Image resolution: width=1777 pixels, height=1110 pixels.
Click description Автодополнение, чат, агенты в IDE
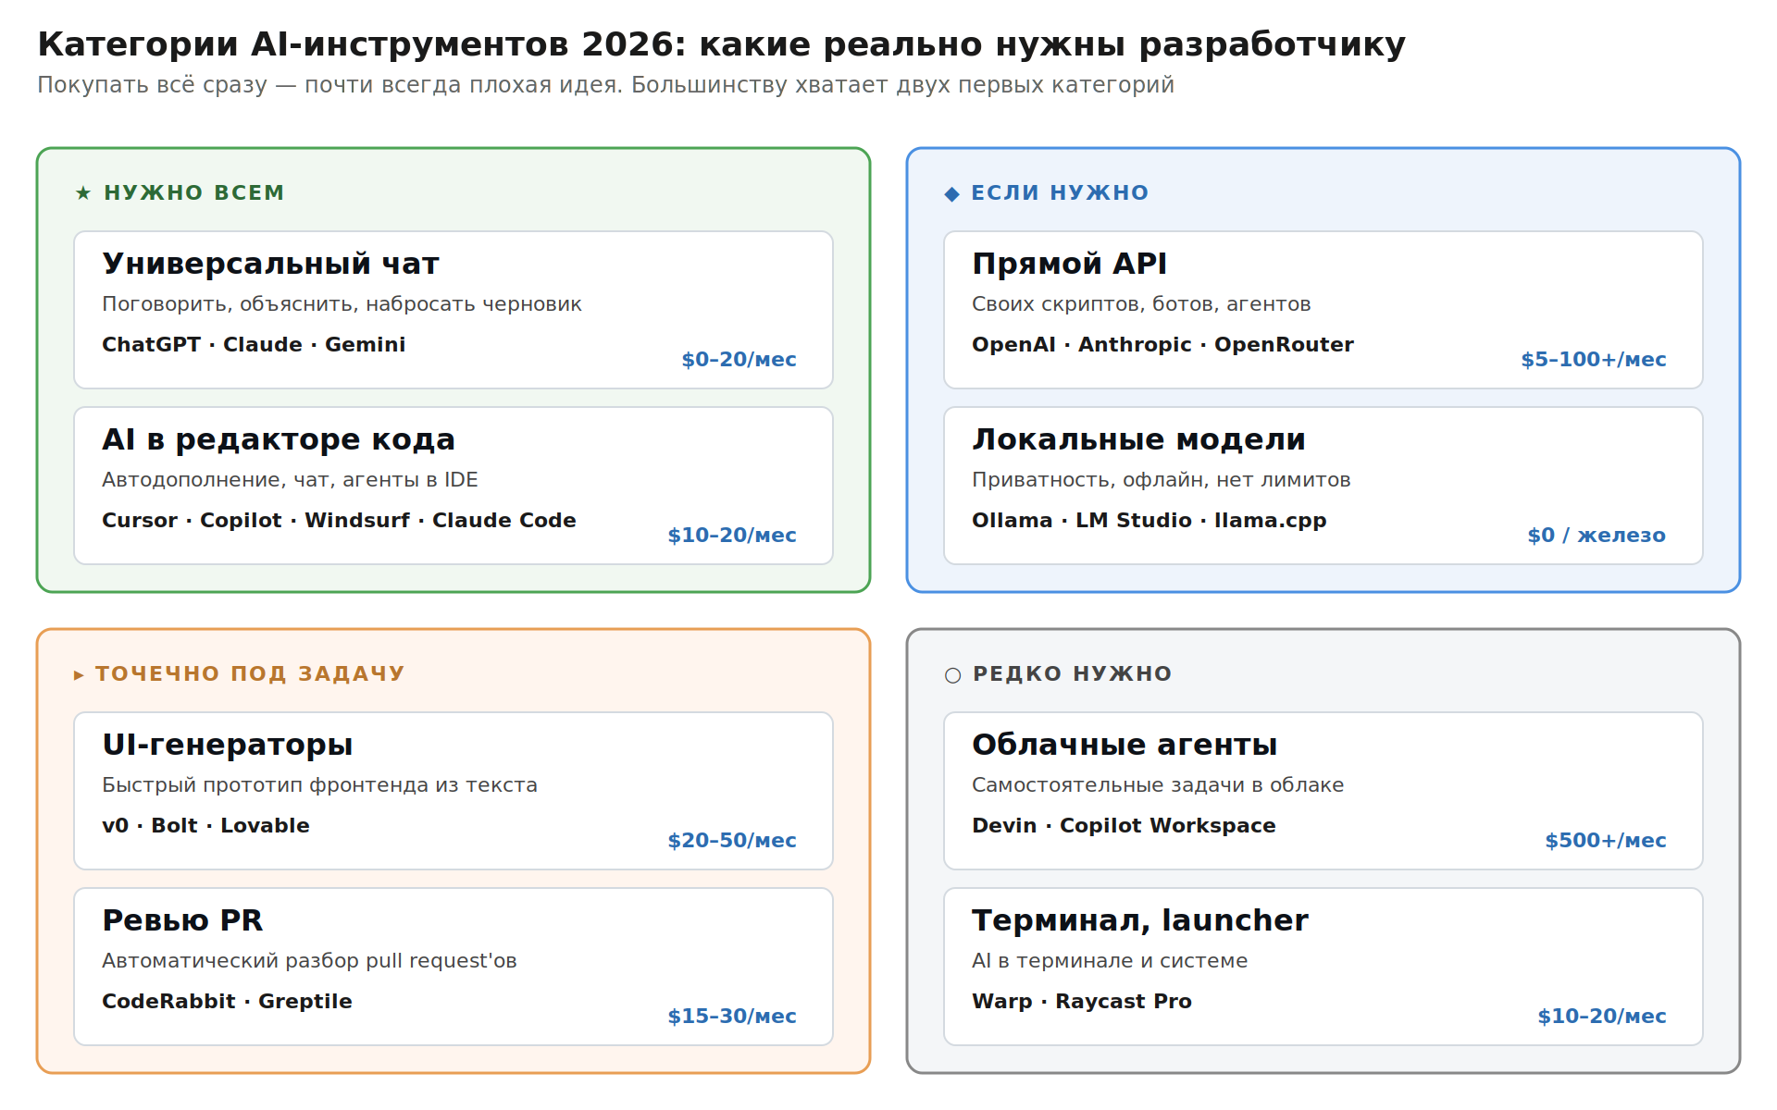click(290, 479)
